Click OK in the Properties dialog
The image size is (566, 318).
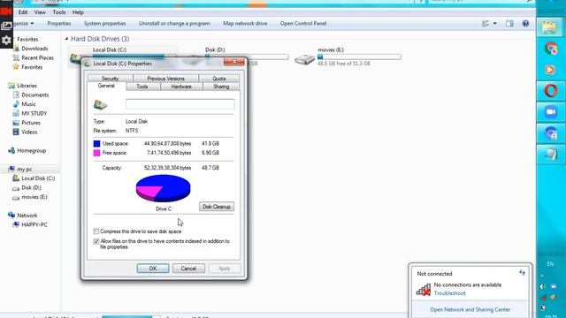153,269
